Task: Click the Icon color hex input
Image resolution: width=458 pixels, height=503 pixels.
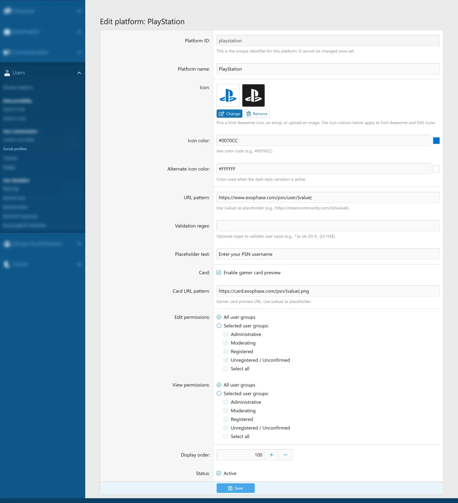Action: 324,141
